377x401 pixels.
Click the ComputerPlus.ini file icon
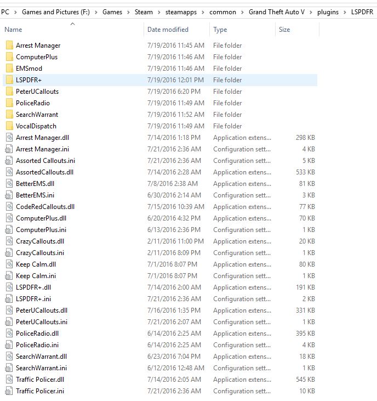9,230
